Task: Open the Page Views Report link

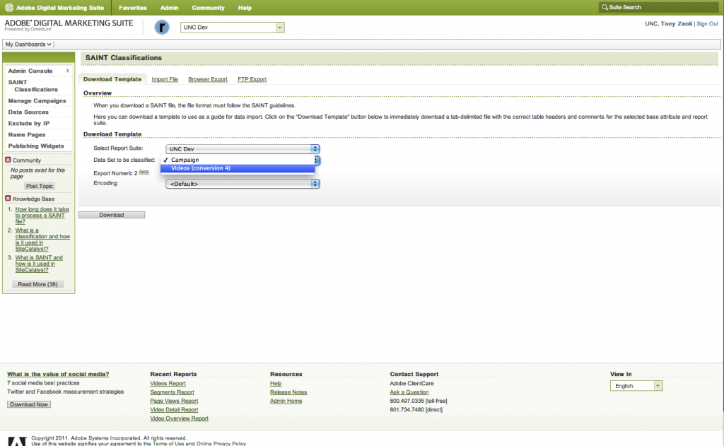Action: pyautogui.click(x=174, y=401)
